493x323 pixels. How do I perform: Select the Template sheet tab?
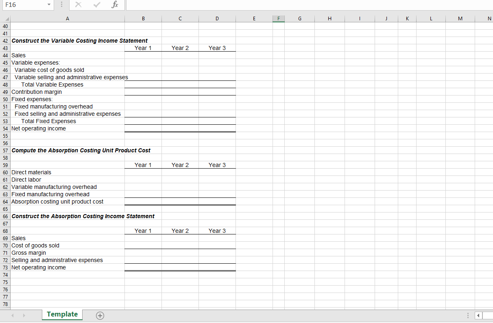point(62,314)
